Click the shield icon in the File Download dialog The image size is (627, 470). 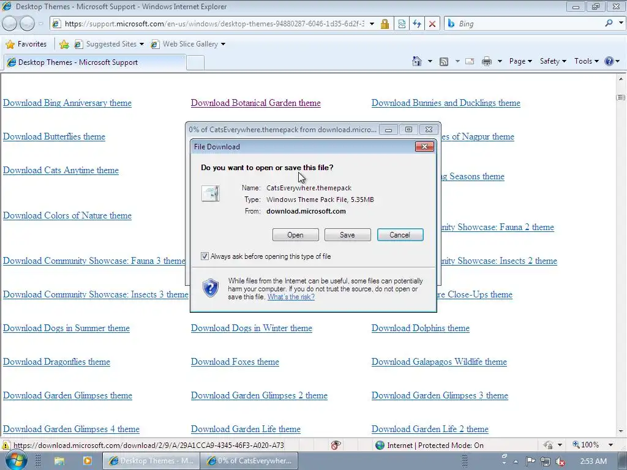211,288
